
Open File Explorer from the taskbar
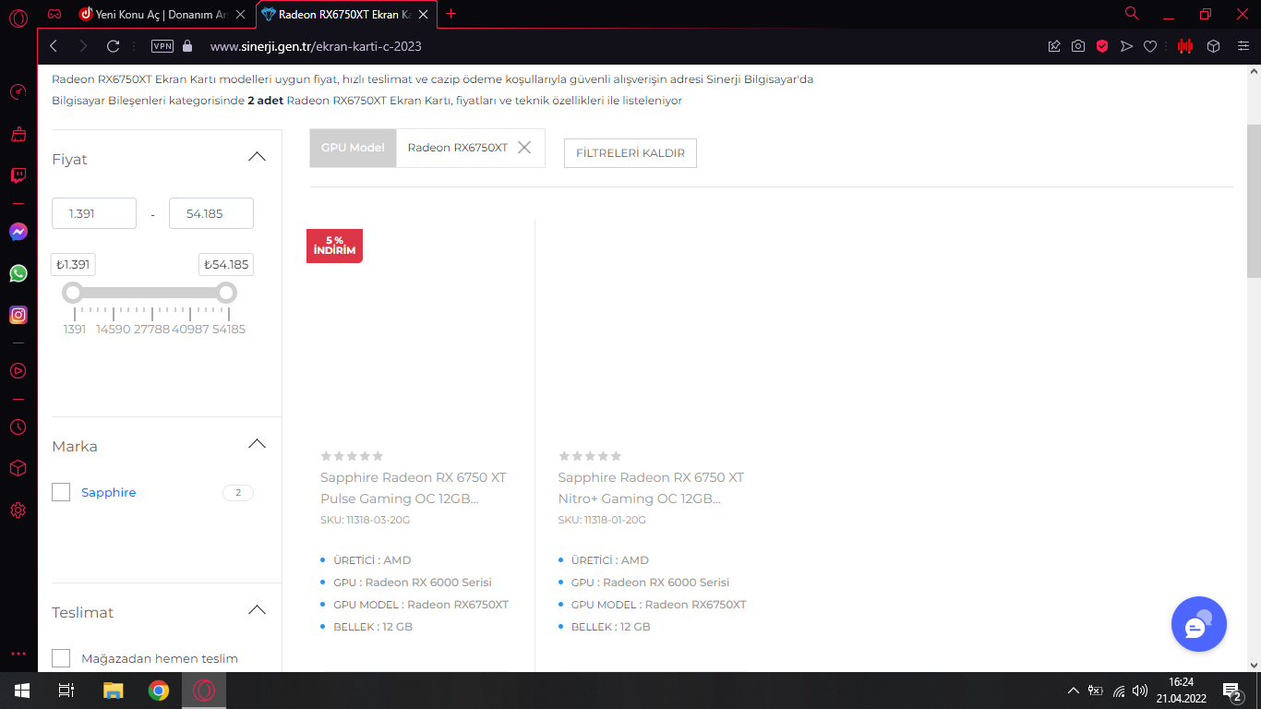(113, 691)
